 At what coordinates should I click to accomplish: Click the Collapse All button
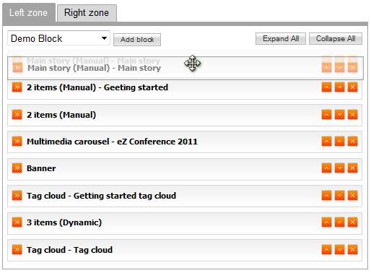pyautogui.click(x=336, y=38)
